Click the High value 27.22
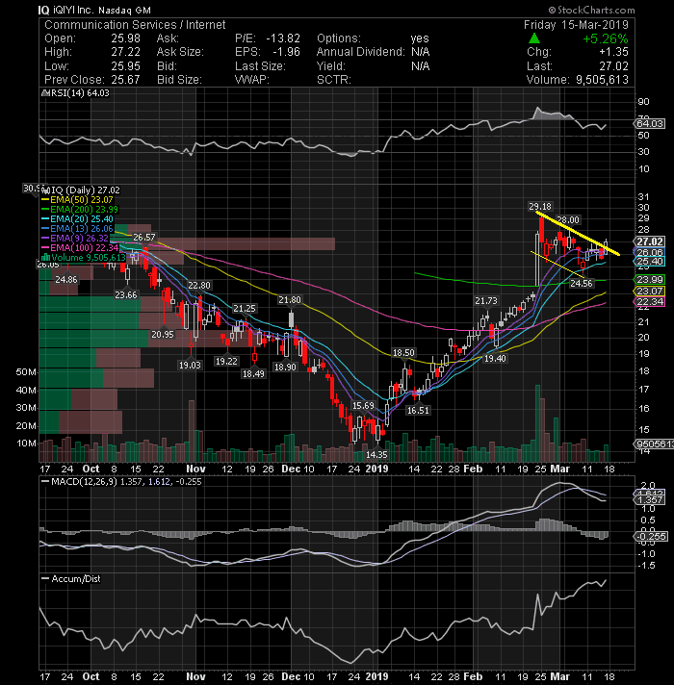This screenshot has width=674, height=685. tap(125, 52)
